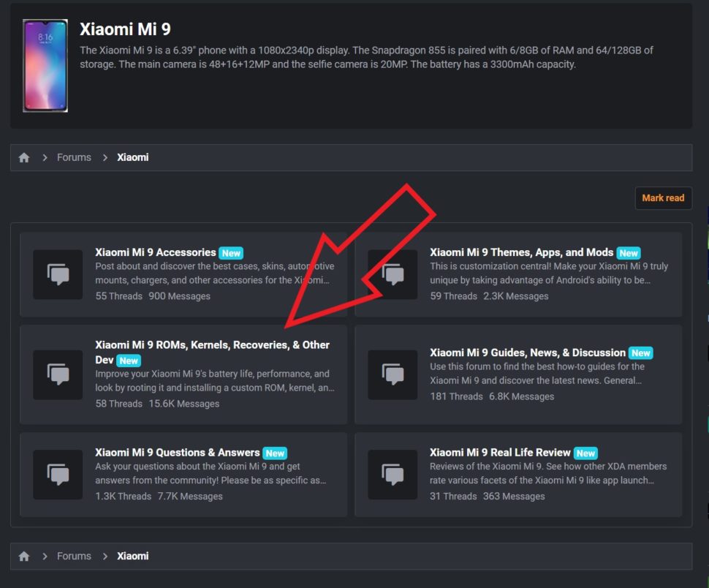Click the Mark read button
The height and width of the screenshot is (588, 709).
click(x=664, y=198)
